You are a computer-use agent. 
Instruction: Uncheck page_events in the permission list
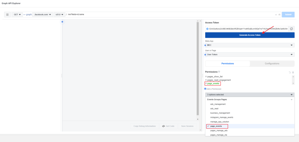[250, 126]
